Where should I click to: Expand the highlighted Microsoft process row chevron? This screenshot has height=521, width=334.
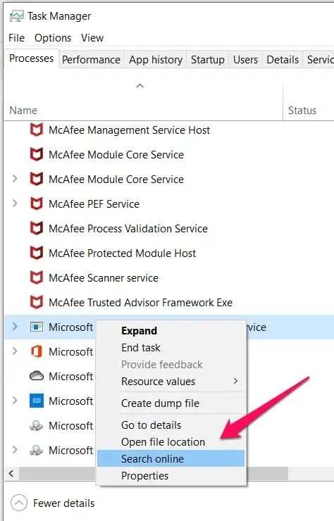click(x=15, y=327)
